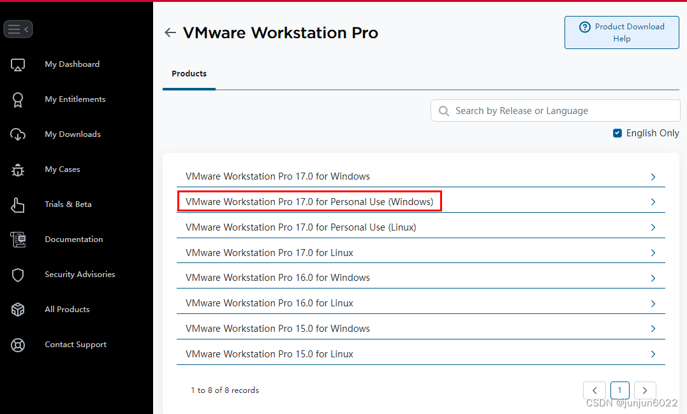Screen dimensions: 687x414
Task: Open Product Download Help
Action: point(622,32)
